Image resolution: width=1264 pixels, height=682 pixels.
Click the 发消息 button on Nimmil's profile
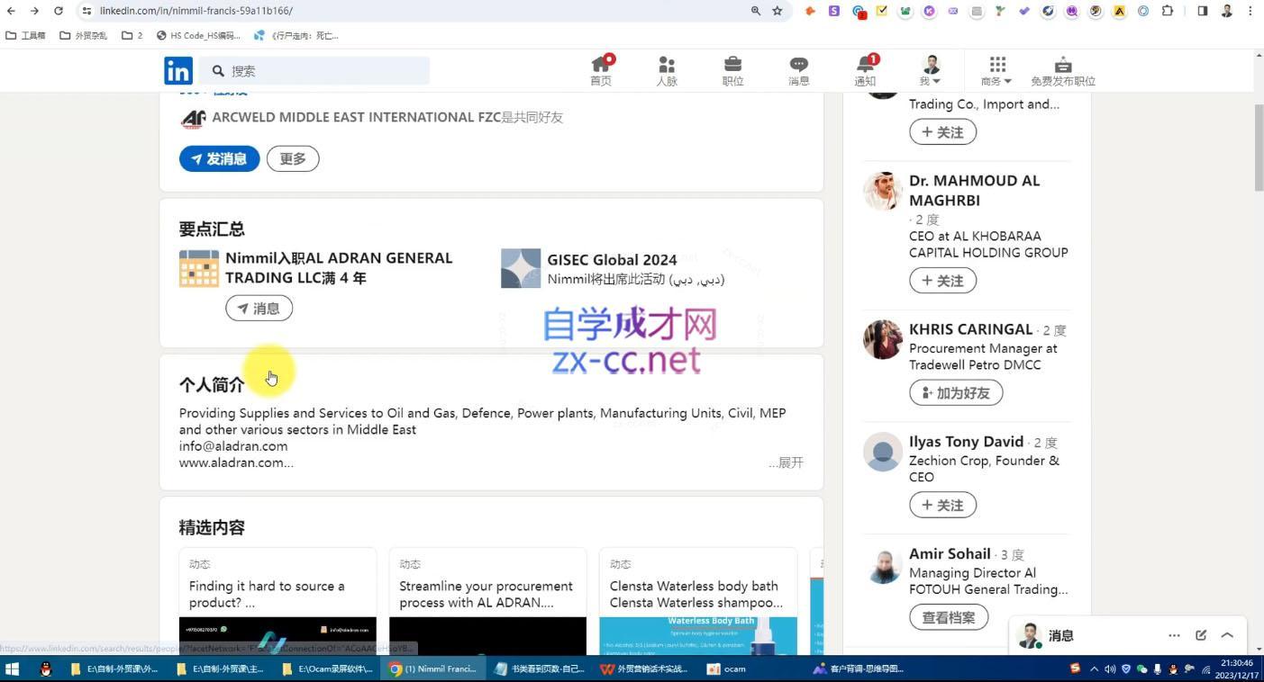pos(219,158)
